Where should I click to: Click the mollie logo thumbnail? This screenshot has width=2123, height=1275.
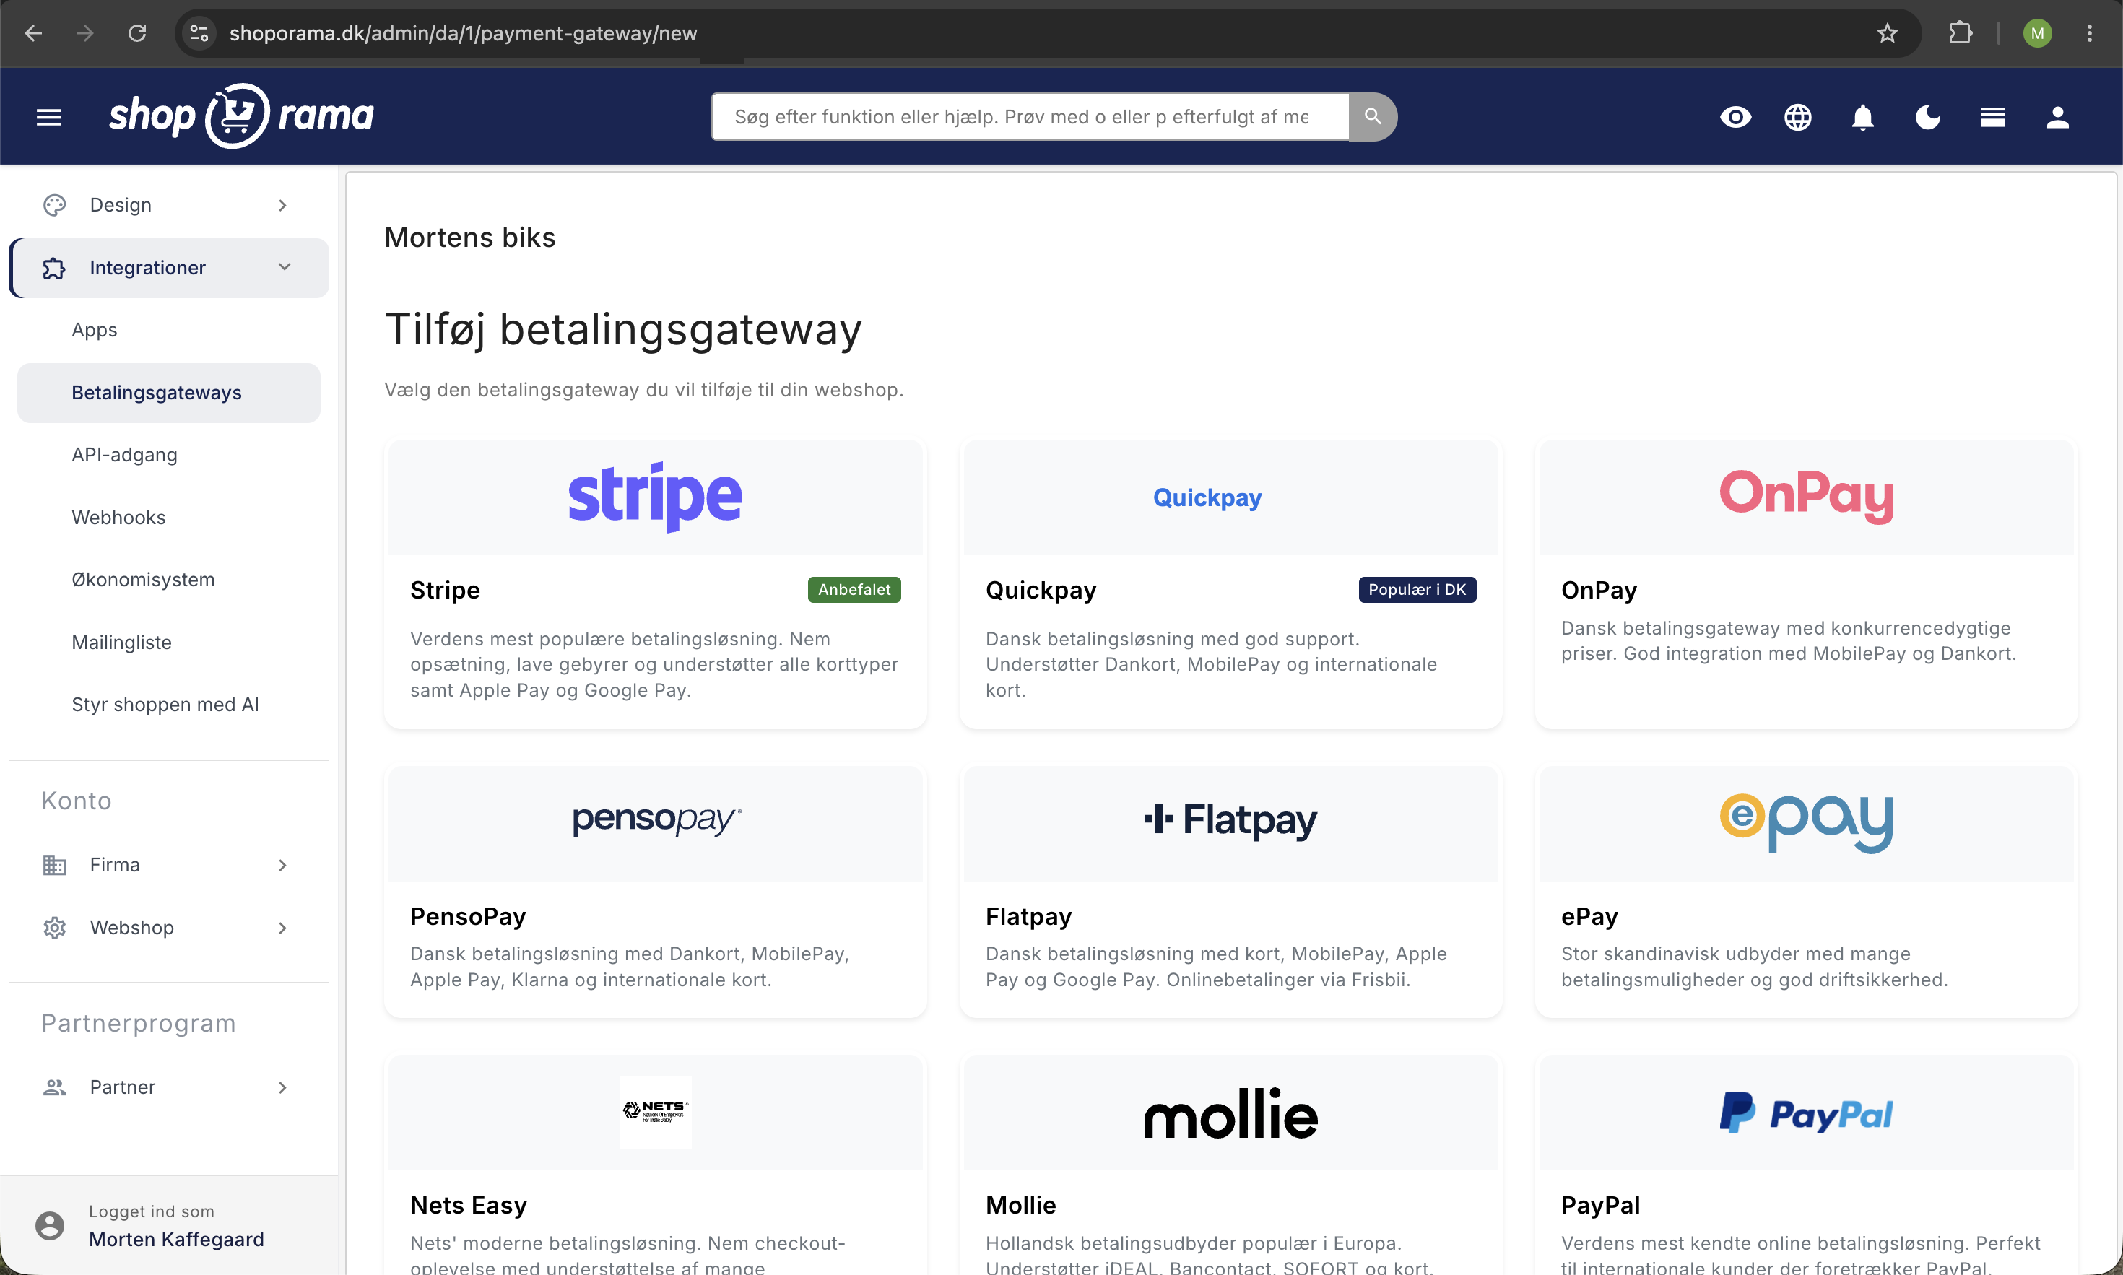pos(1230,1113)
